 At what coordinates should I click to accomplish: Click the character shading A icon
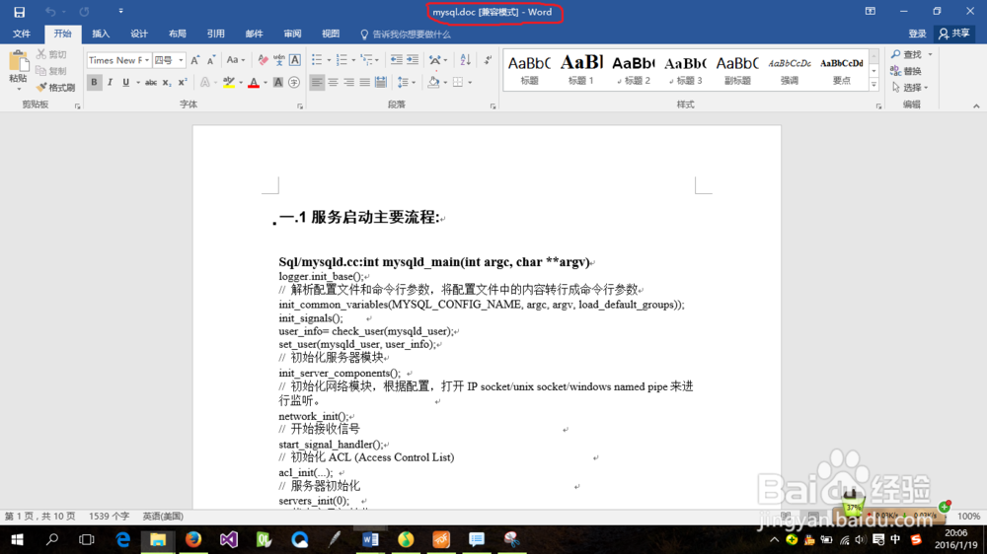click(x=278, y=83)
